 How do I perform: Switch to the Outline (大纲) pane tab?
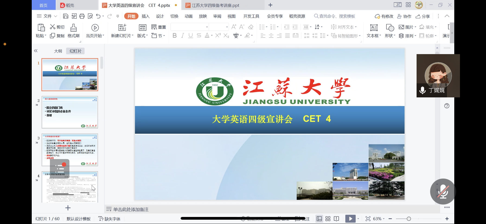[58, 51]
